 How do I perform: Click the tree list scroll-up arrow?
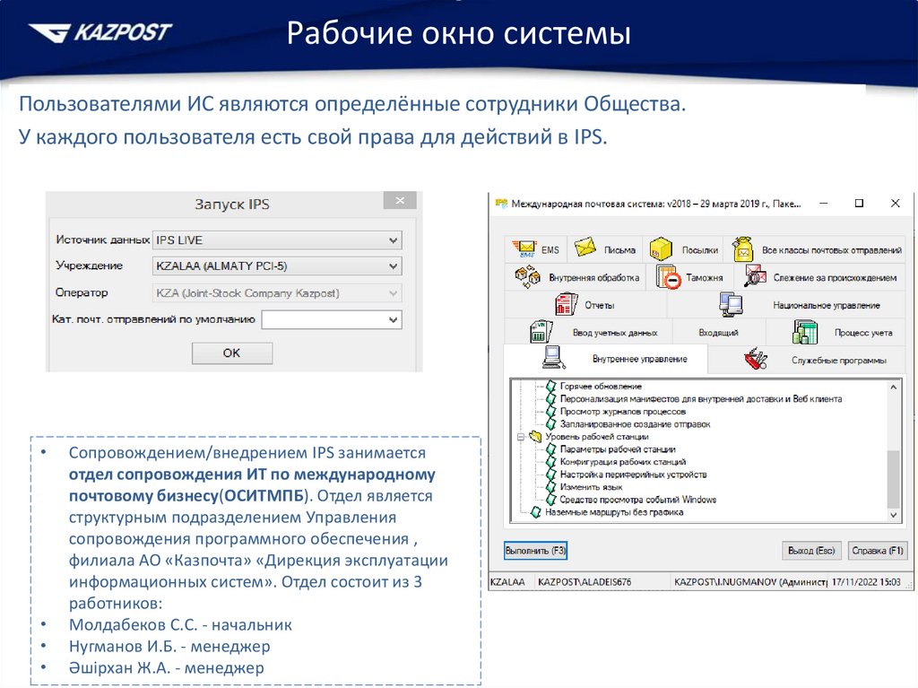tap(894, 387)
